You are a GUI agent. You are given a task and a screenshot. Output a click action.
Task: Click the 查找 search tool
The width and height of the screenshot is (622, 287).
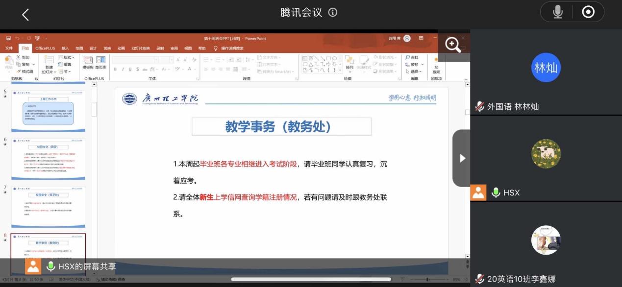[x=412, y=57]
